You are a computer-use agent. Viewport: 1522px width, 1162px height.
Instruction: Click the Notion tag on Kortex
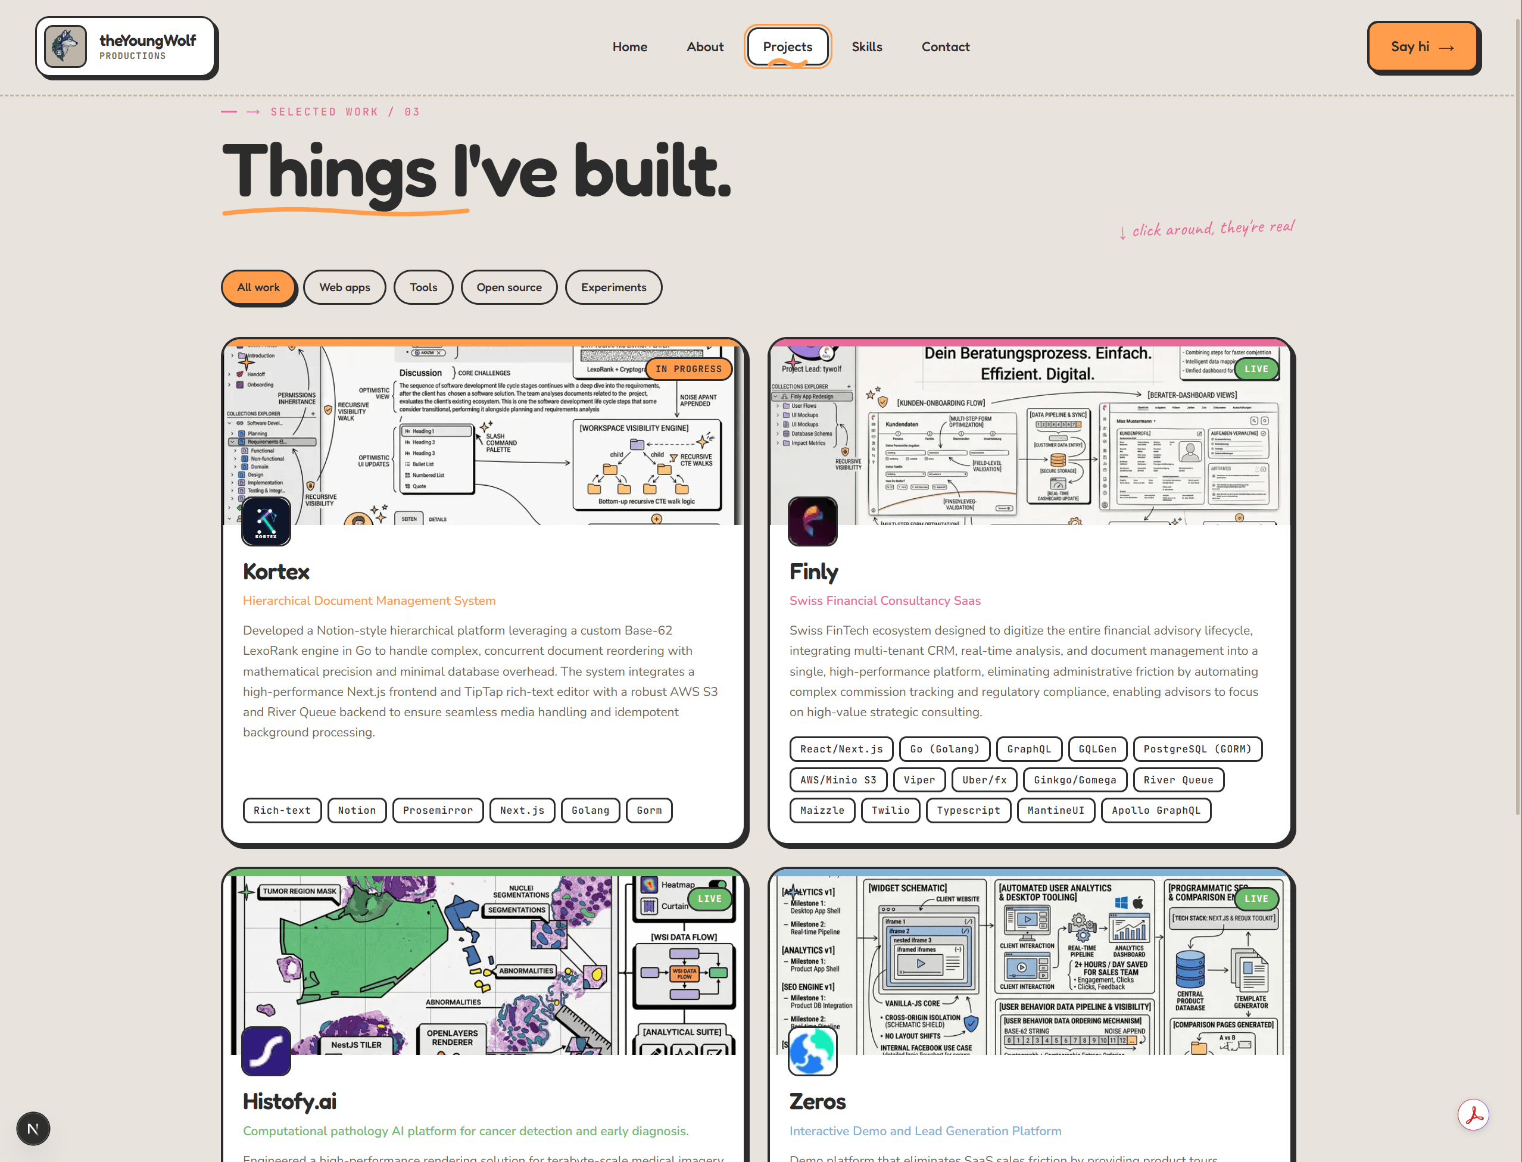[357, 810]
